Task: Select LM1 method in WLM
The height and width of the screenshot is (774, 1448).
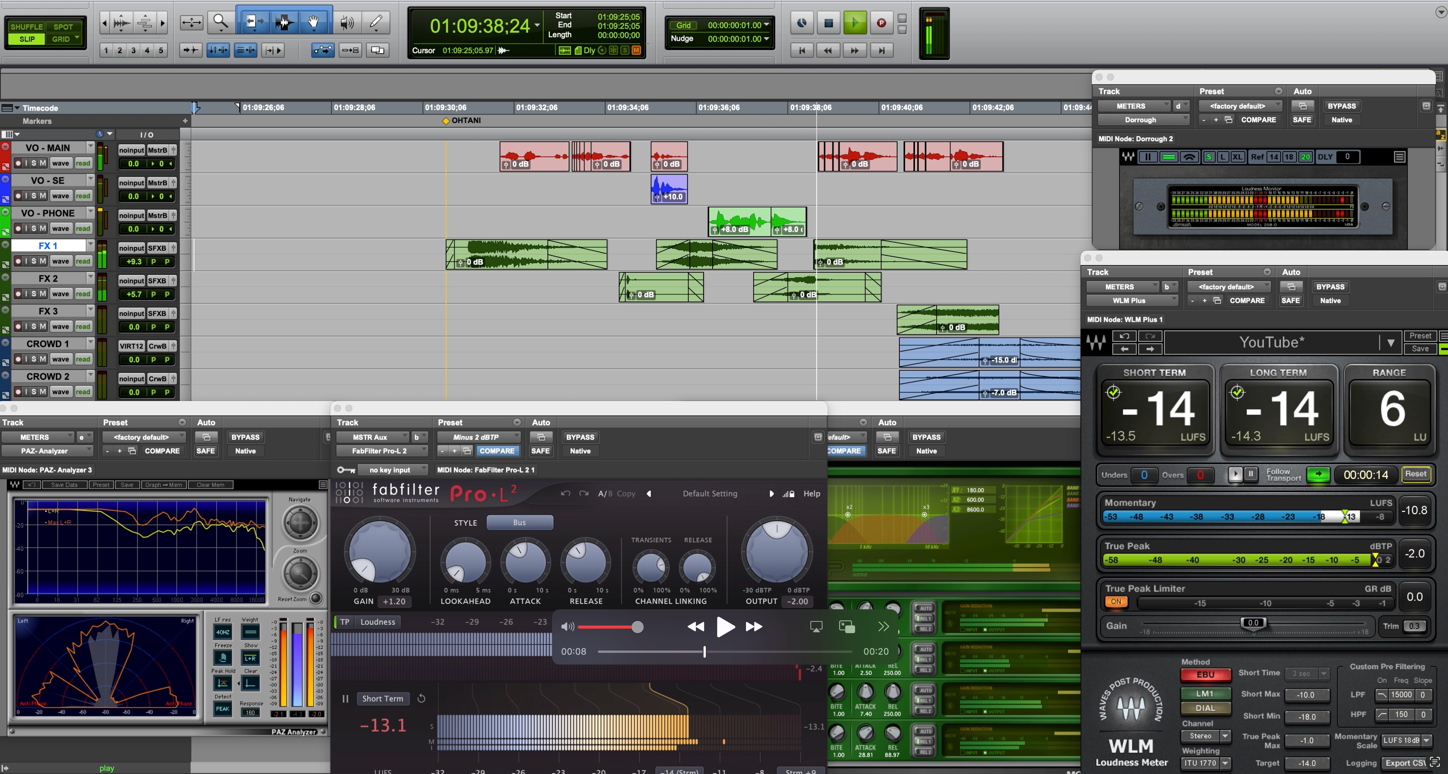Action: (x=1205, y=694)
